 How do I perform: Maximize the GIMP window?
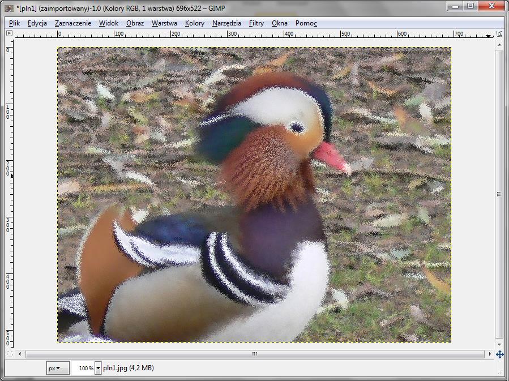[470, 6]
